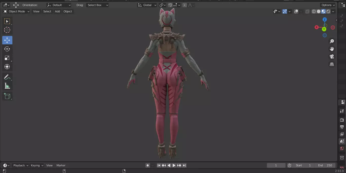Viewport: 346px width, 173px height.
Task: Open the timeline View menu
Action: point(49,165)
